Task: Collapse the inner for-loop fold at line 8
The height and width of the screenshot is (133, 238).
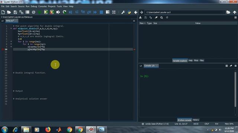Action: [11, 44]
